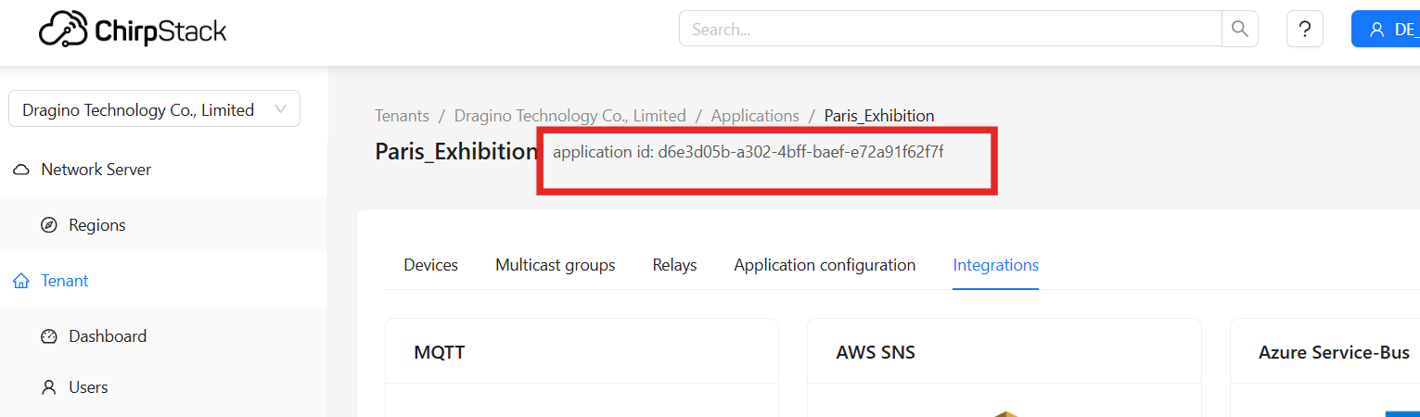
Task: Focus the Search input field
Action: (x=951, y=29)
